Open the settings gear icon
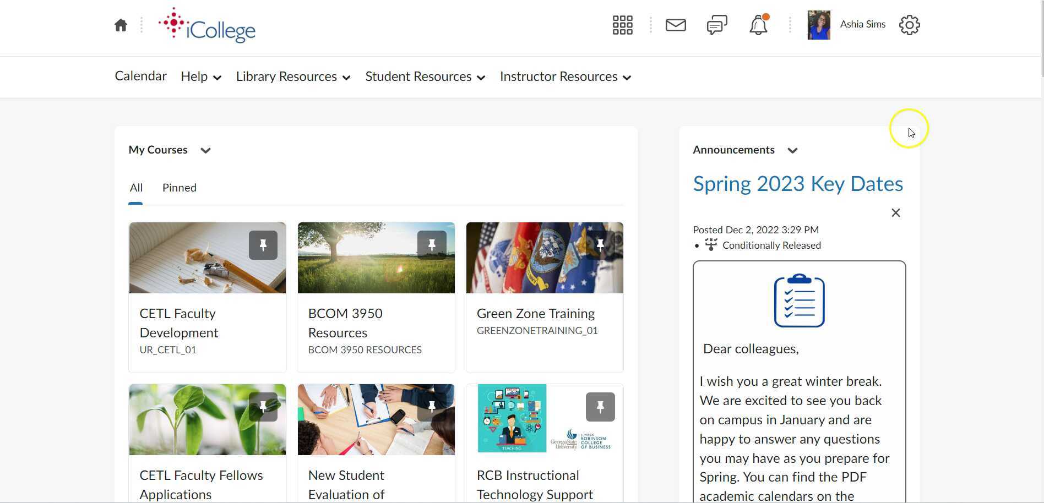1044x503 pixels. (909, 25)
